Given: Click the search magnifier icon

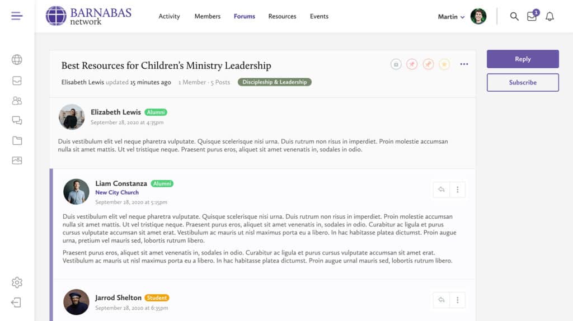Looking at the screenshot, I should coord(514,16).
